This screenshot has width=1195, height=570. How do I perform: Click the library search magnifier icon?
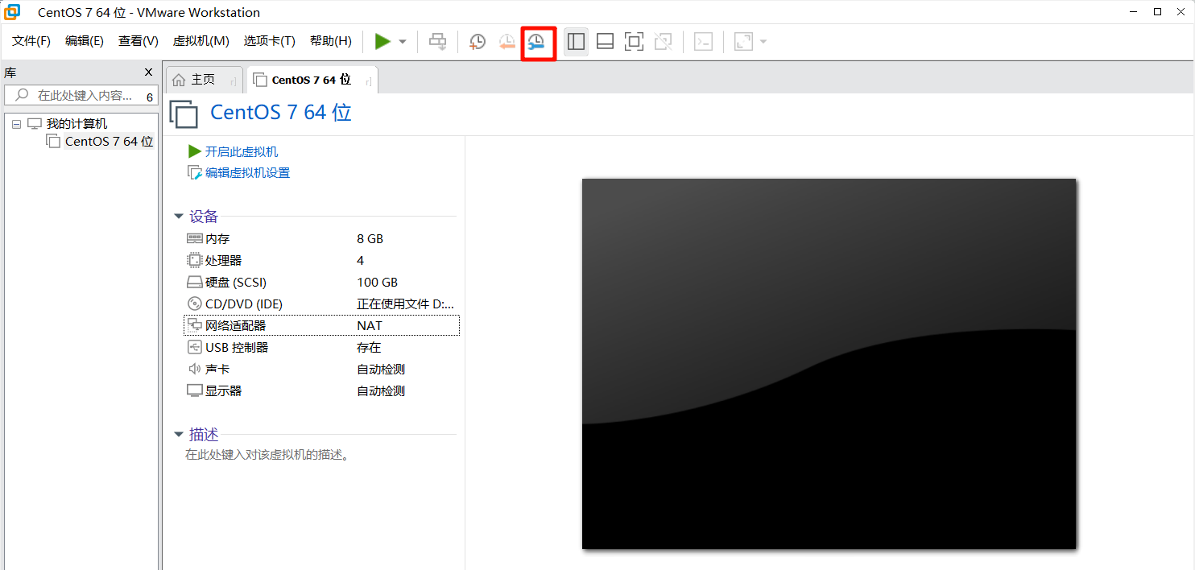pyautogui.click(x=22, y=95)
